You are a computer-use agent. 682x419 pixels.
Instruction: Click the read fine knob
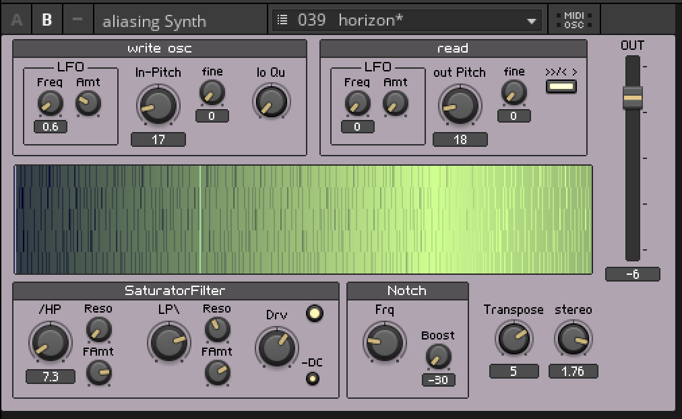[x=514, y=92]
